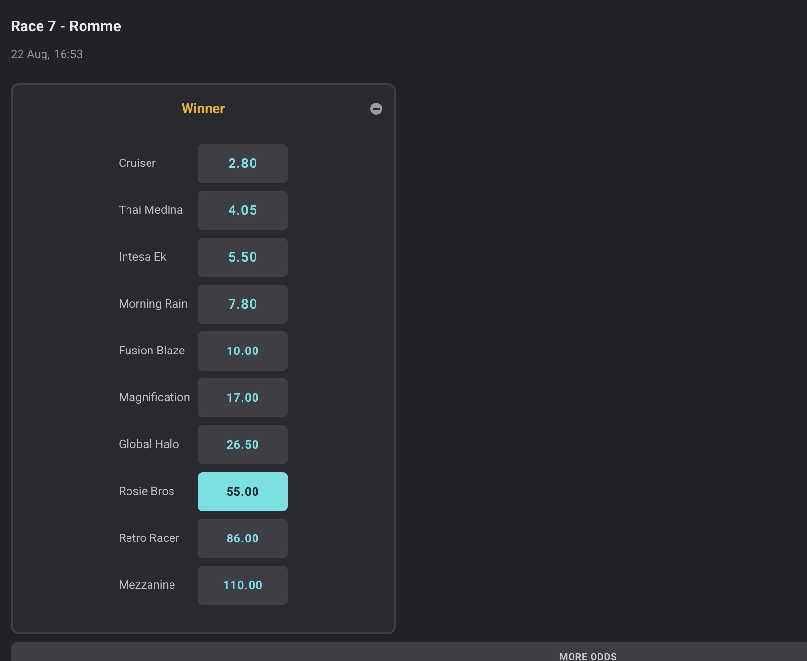Click the Winner market heading
Screen dimensions: 807x661
[203, 108]
